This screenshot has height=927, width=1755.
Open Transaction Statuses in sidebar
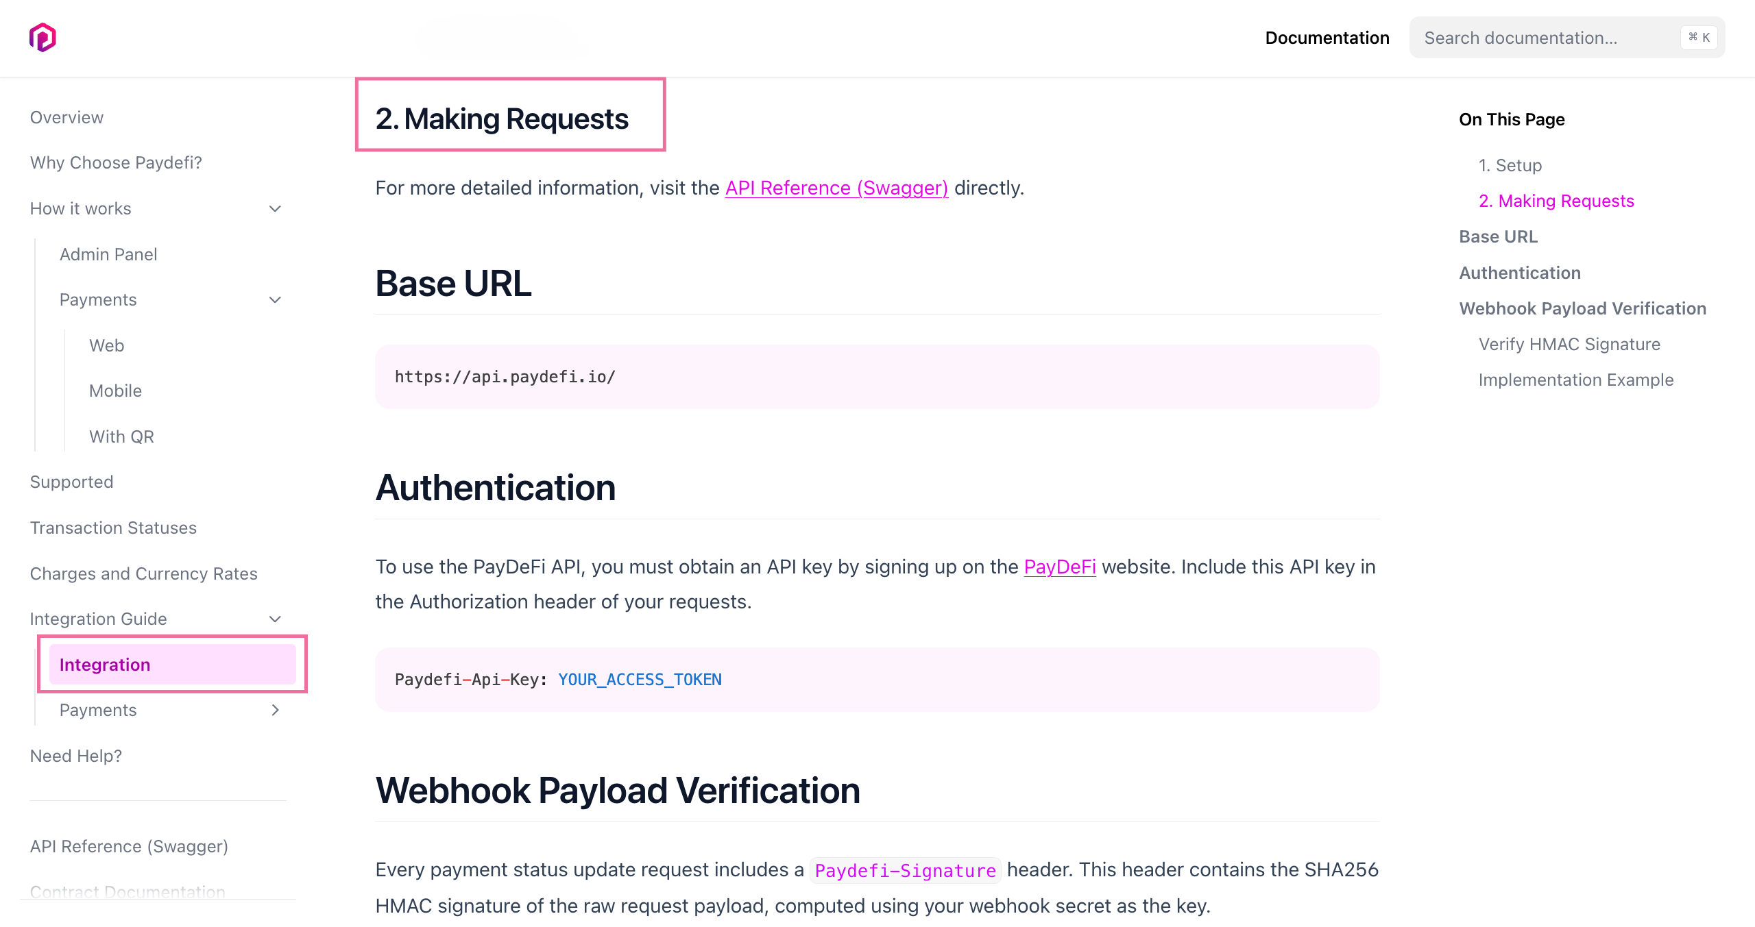point(113,528)
